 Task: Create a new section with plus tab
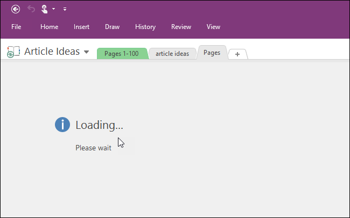click(237, 54)
